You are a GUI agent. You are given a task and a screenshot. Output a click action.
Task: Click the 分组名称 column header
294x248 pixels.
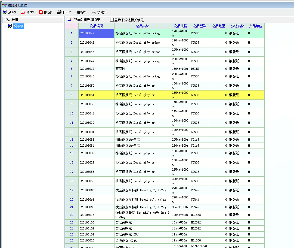coord(237,26)
